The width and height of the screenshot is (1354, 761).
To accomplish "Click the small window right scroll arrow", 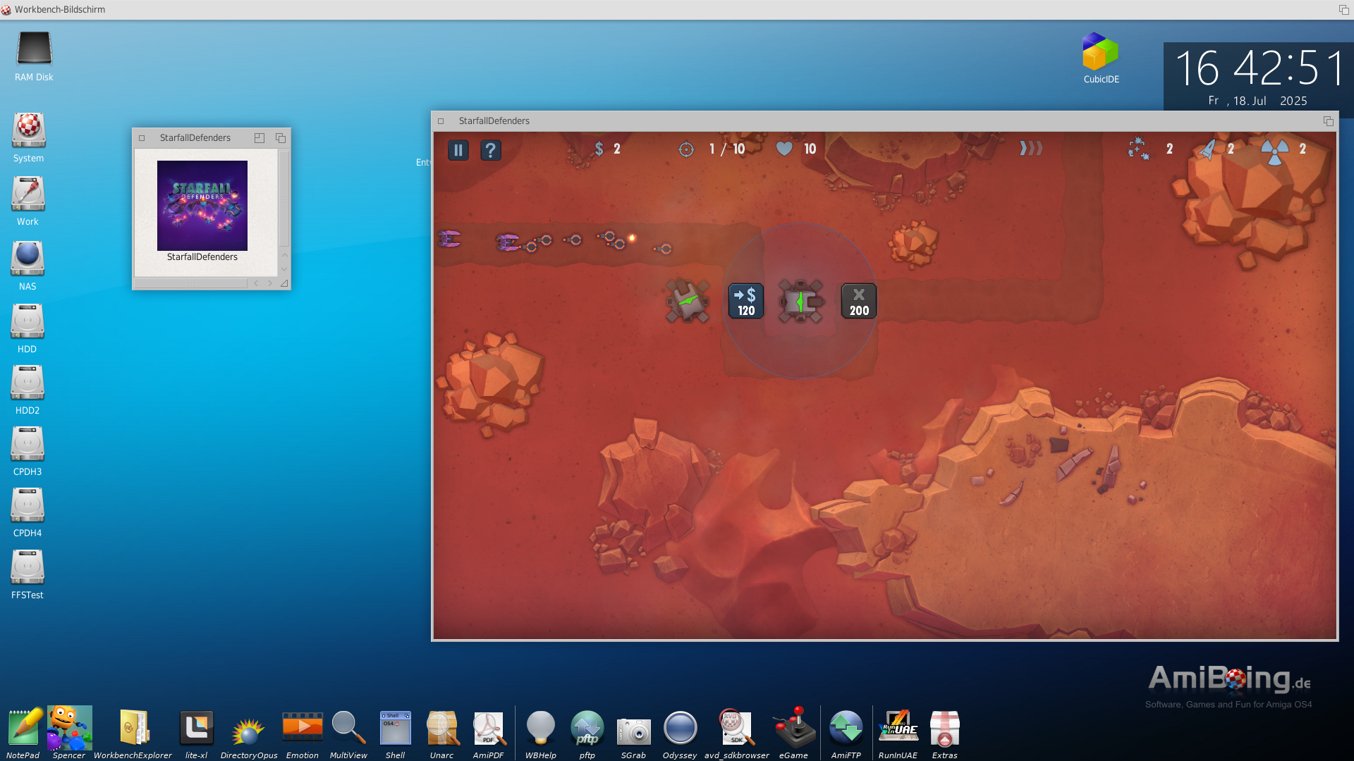I will coord(269,283).
